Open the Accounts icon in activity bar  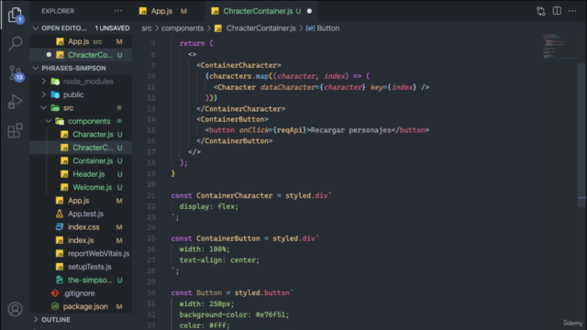(x=16, y=309)
